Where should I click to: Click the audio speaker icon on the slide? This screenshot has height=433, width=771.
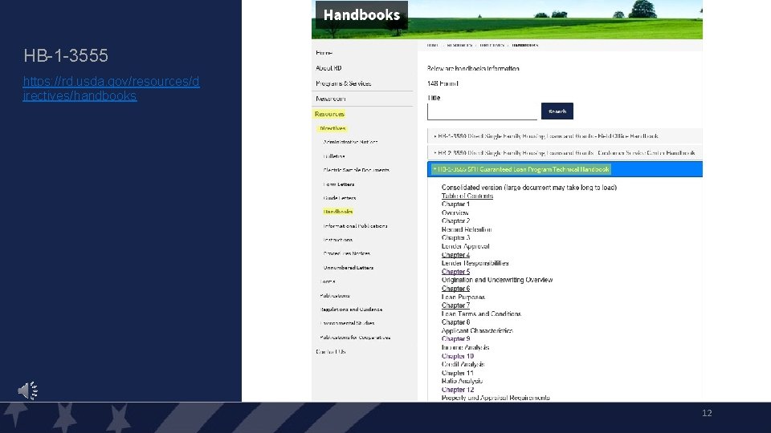point(28,391)
